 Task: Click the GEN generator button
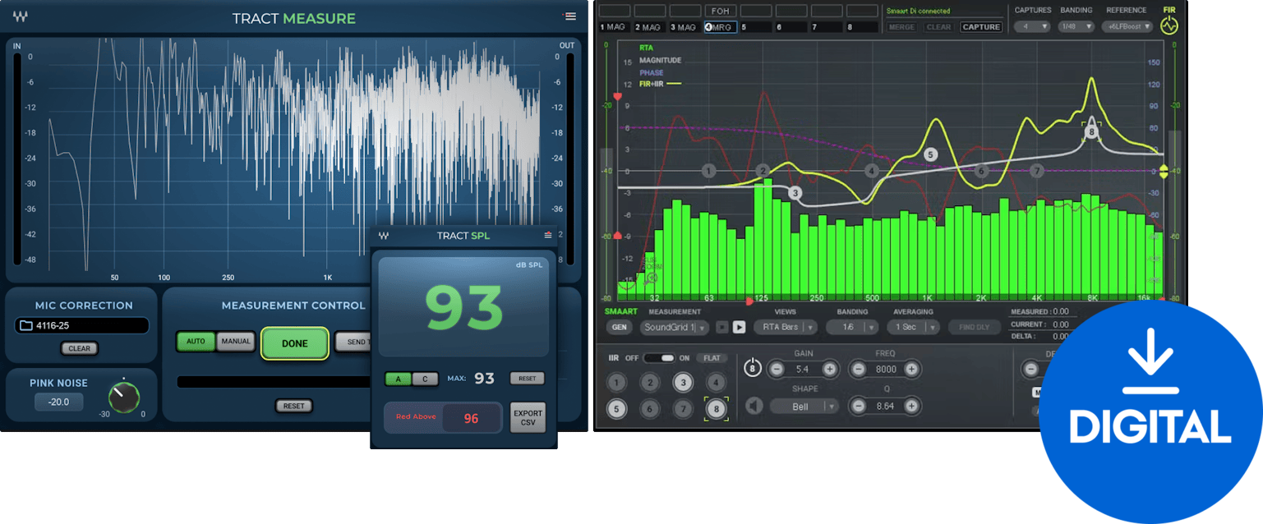pos(620,327)
